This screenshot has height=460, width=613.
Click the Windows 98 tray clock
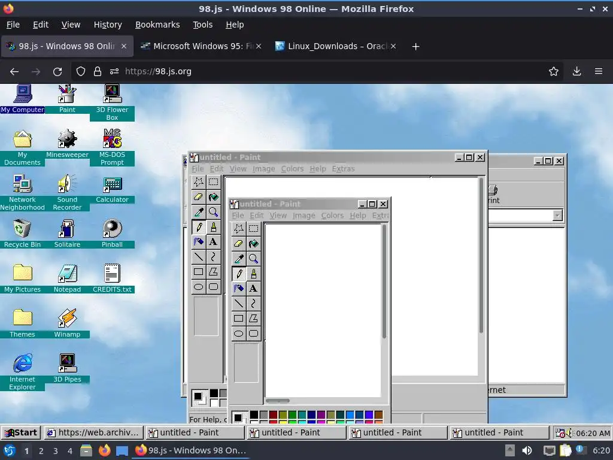[x=593, y=433]
